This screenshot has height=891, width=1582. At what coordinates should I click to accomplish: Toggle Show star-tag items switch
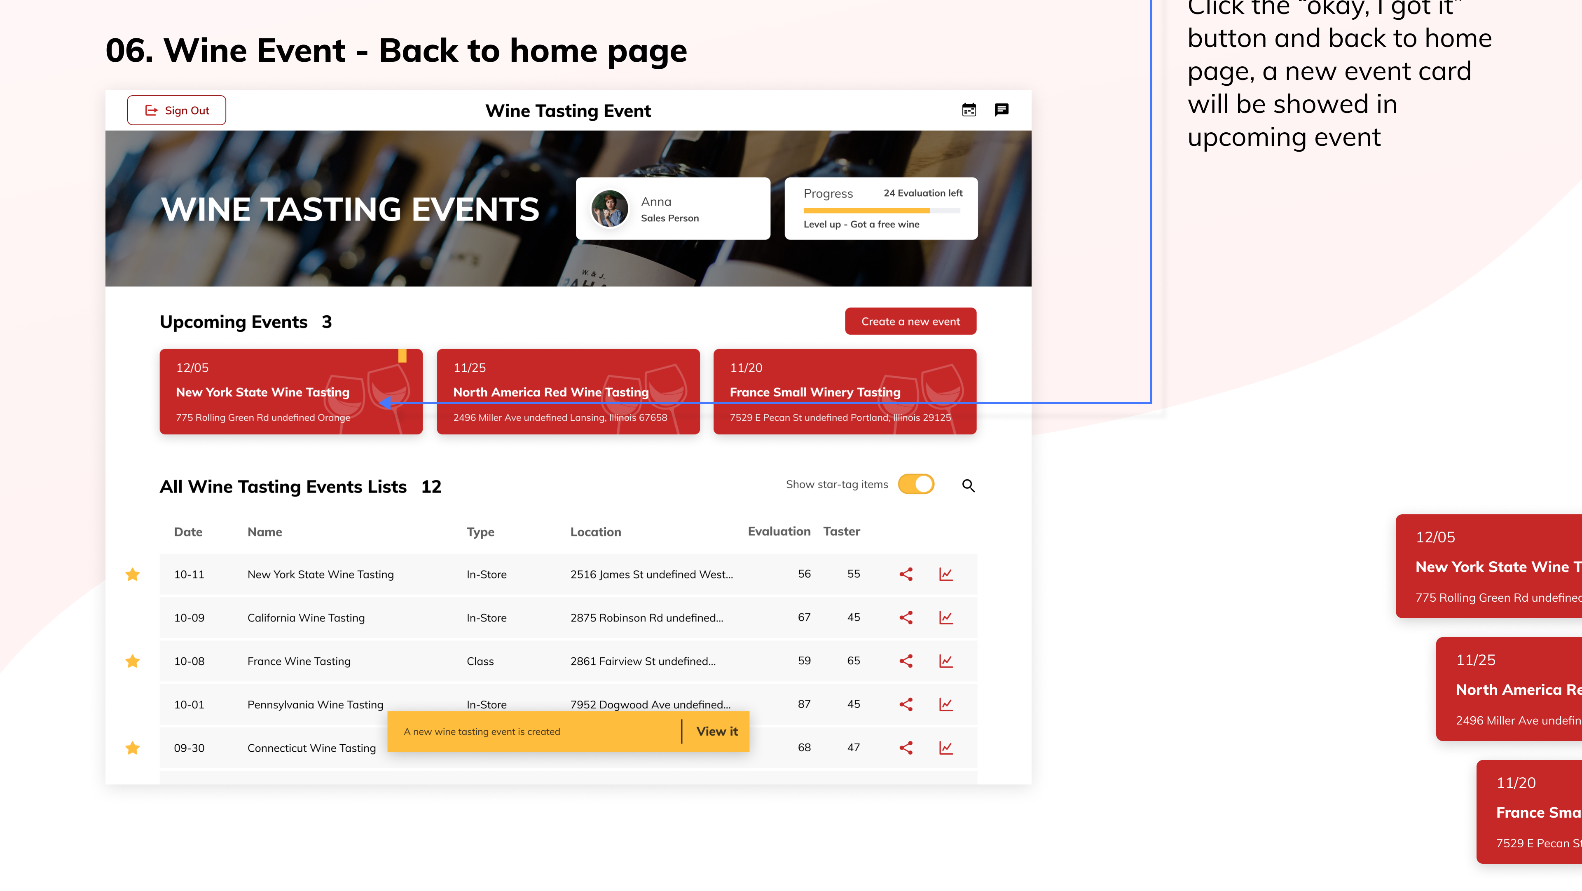coord(916,484)
